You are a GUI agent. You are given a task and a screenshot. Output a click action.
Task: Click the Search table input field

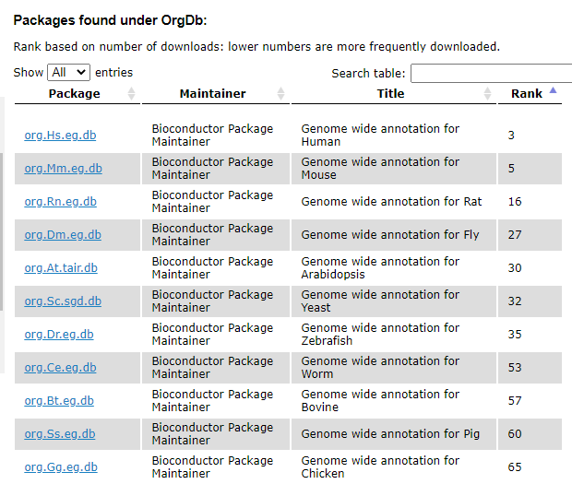click(x=492, y=73)
